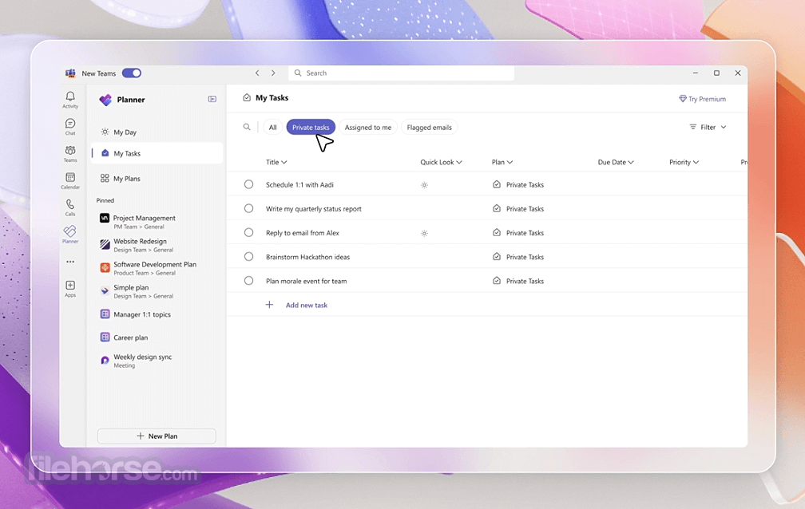Open the more apps ellipsis icon

click(70, 262)
